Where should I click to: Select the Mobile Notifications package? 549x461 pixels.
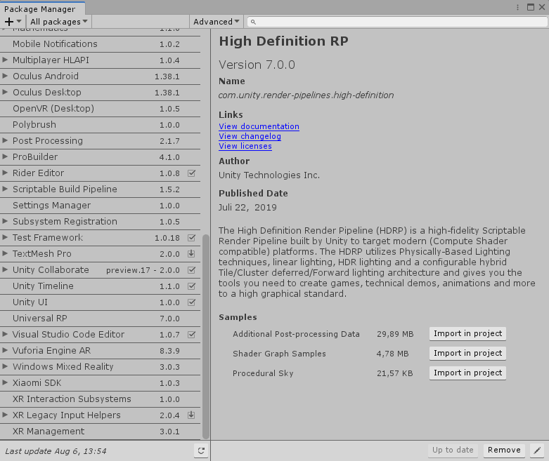click(100, 44)
